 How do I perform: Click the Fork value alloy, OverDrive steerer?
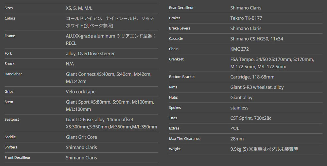coord(90,53)
